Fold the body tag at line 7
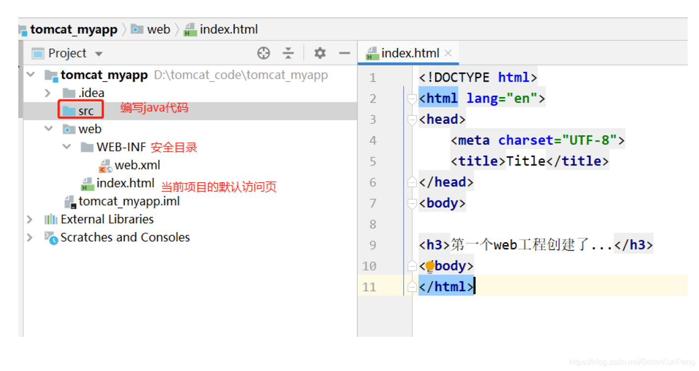This screenshot has height=371, width=699. coord(411,203)
